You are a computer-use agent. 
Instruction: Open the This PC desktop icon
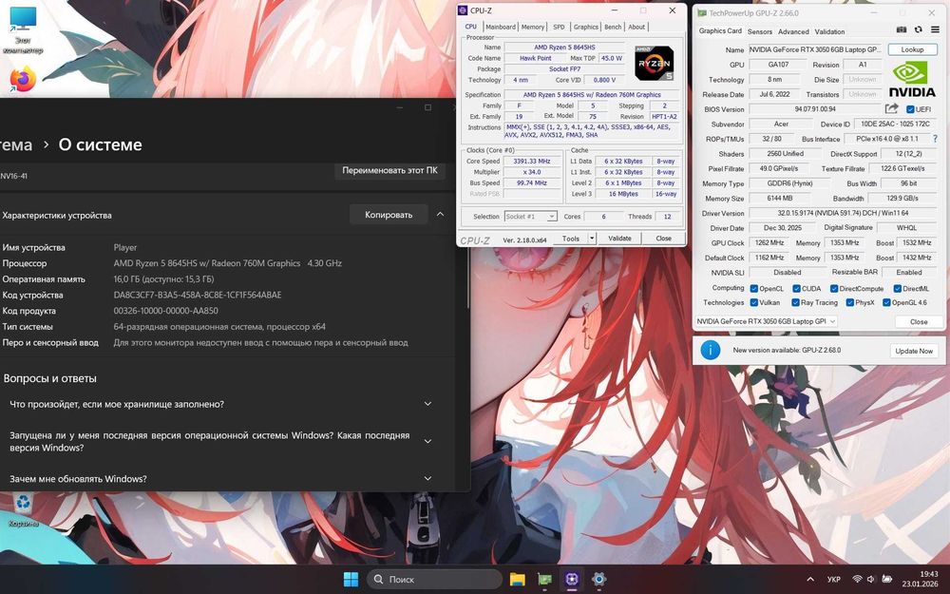(x=23, y=30)
